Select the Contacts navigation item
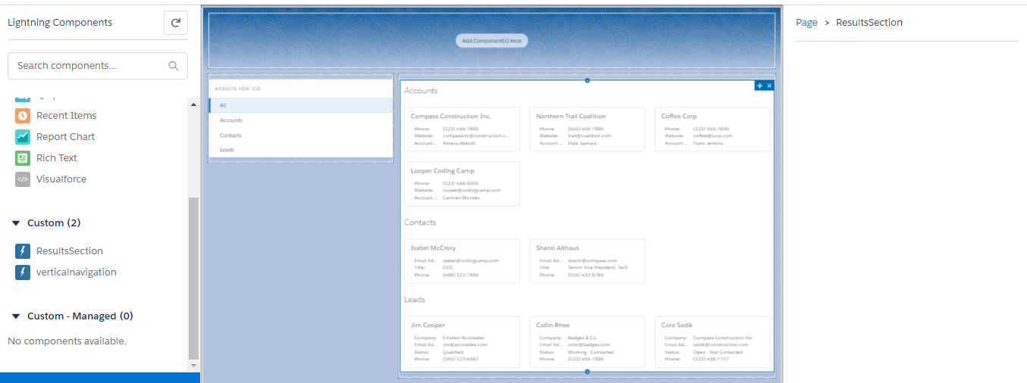Image resolution: width=1027 pixels, height=383 pixels. tap(301, 135)
